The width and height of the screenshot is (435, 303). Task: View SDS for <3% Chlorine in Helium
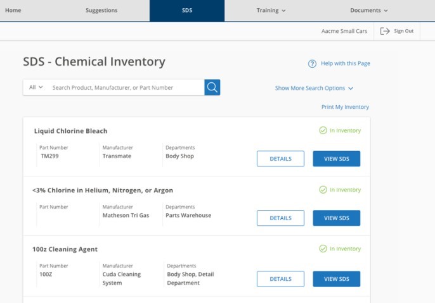(337, 218)
